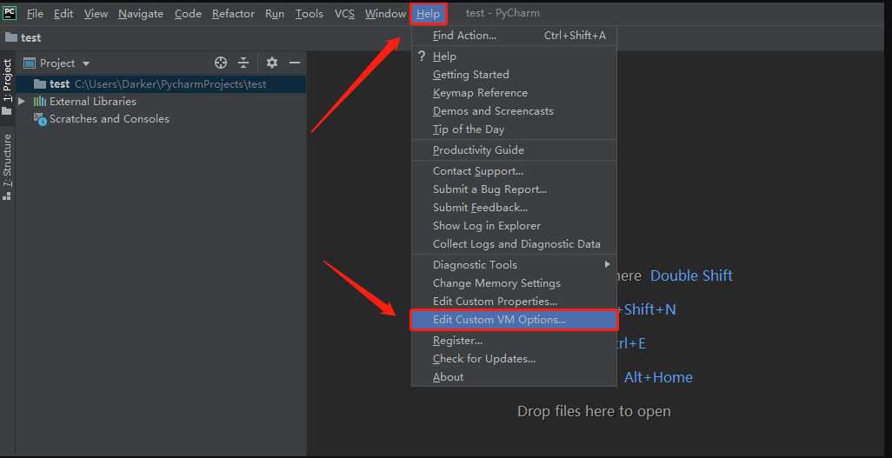Select Demos and Screencasts
The width and height of the screenshot is (892, 458).
(515, 111)
